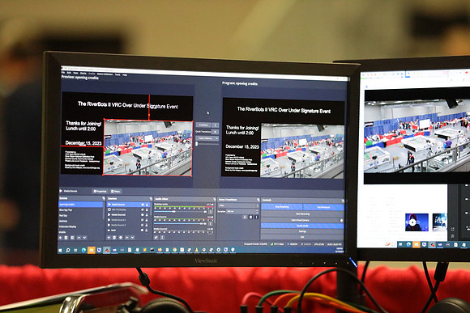Pop out the Audio Mixer dock
The image size is (470, 313).
coord(215,199)
